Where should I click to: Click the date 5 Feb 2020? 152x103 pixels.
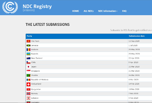[x=134, y=98]
